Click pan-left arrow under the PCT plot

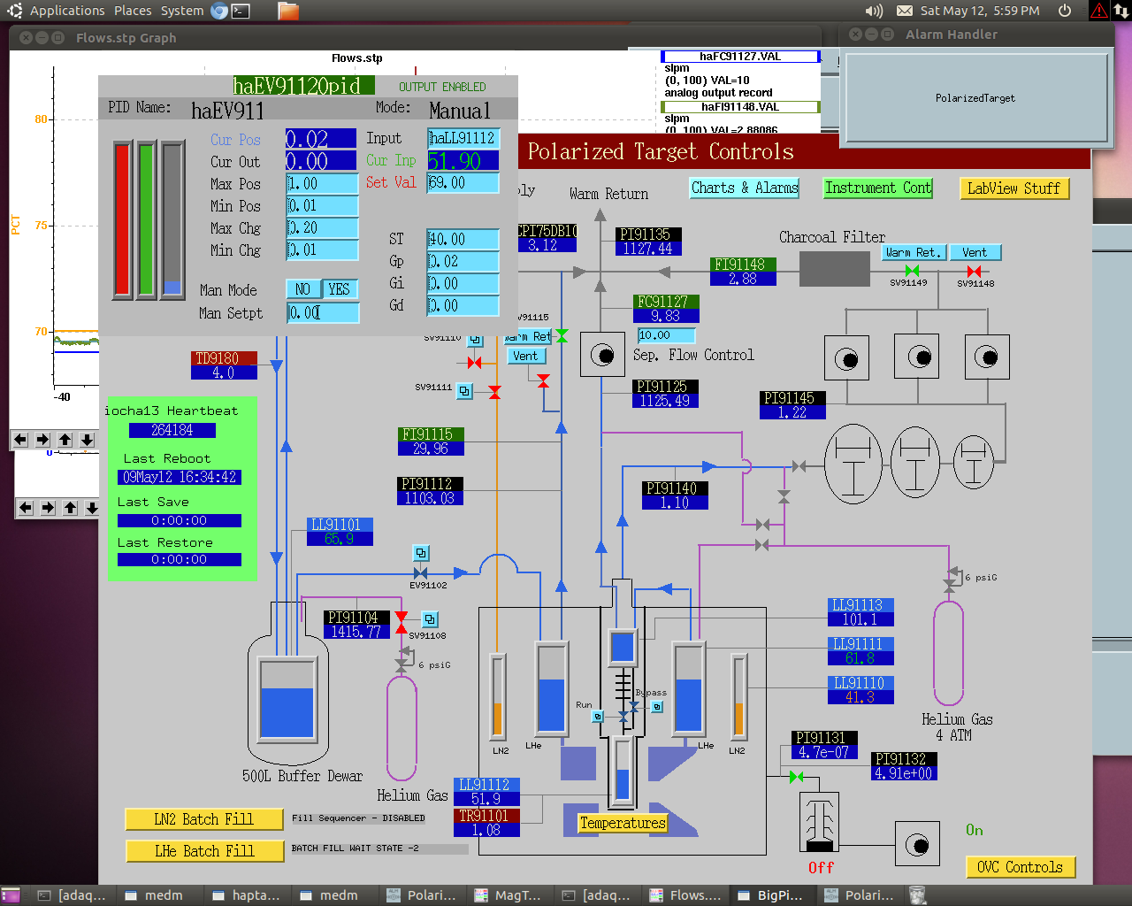(19, 440)
